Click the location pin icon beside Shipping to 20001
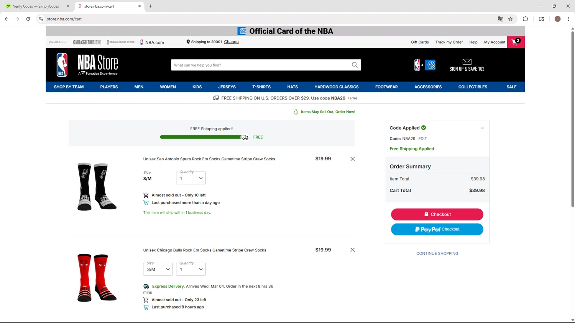 pos(188,42)
